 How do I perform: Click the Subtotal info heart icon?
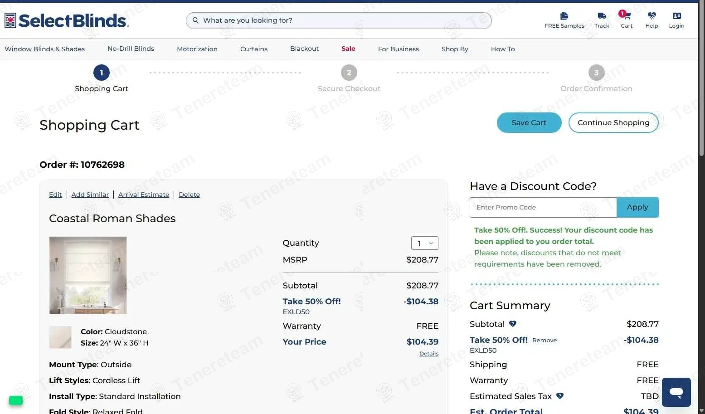513,324
